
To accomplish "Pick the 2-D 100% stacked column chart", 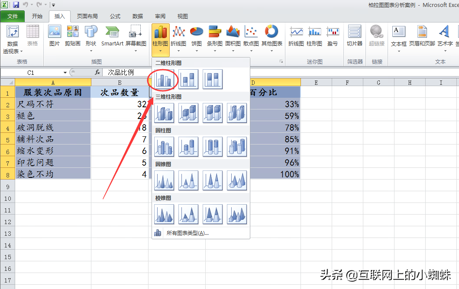I will (213, 79).
